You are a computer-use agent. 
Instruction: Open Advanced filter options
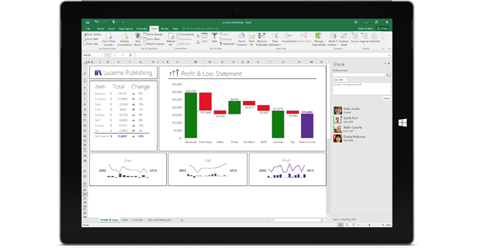click(227, 44)
